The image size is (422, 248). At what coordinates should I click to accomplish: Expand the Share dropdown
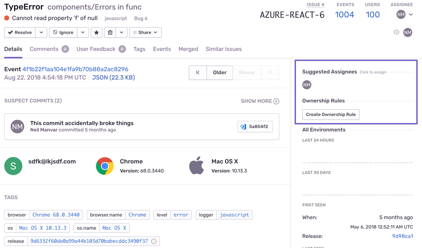click(145, 32)
